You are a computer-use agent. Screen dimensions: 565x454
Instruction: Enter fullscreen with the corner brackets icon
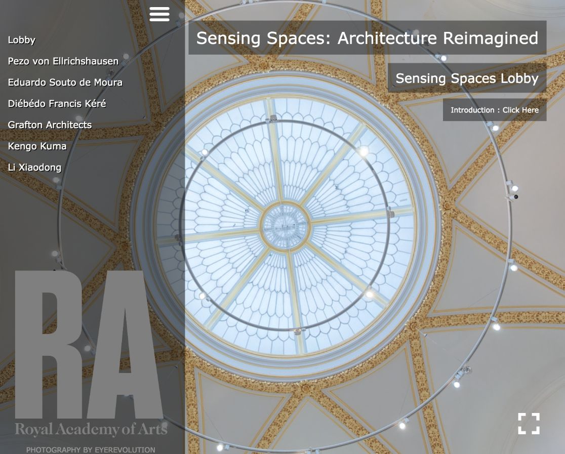[x=529, y=423]
